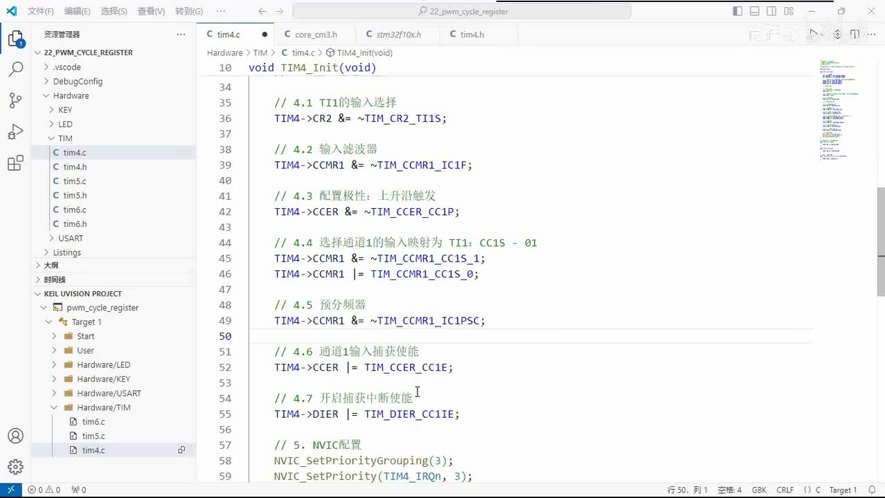Open the 查看(V) menu
The image size is (885, 498).
[x=151, y=11]
